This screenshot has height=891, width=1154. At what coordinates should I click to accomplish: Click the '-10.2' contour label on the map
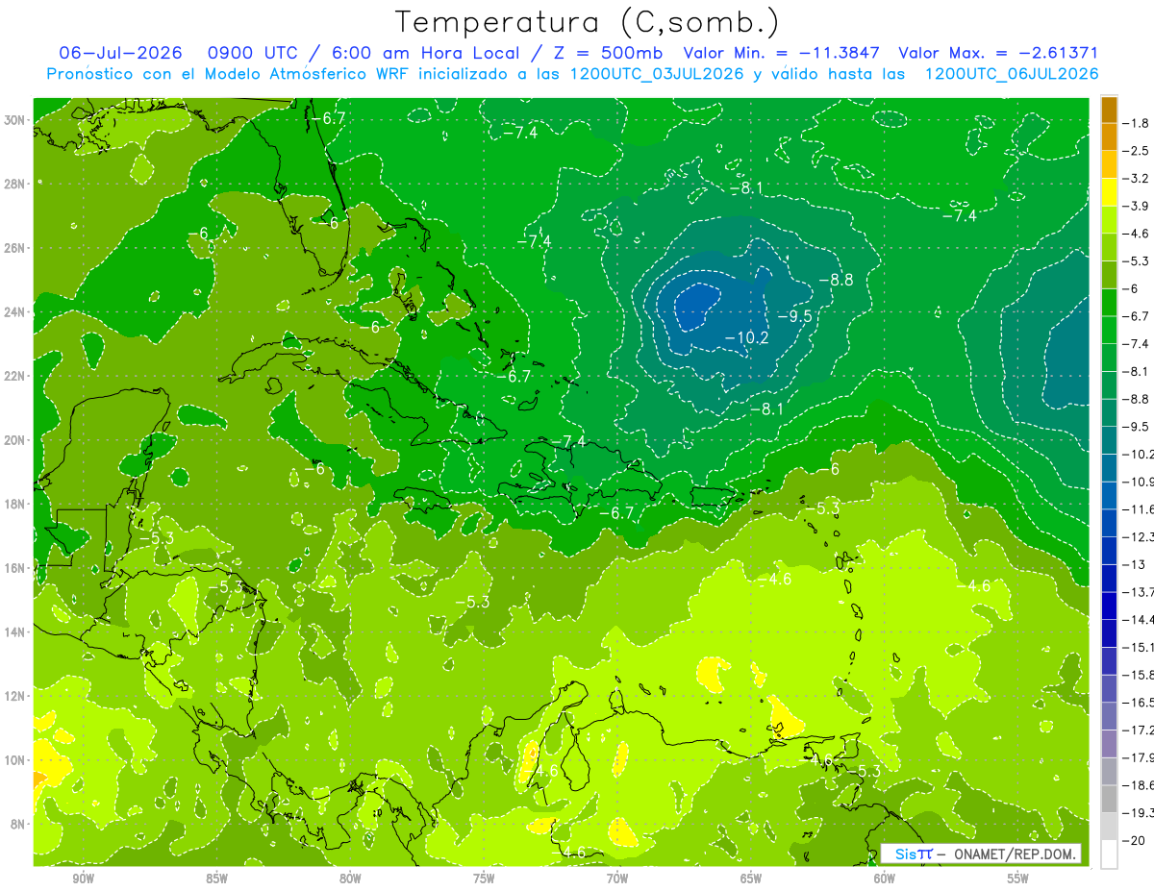(746, 337)
